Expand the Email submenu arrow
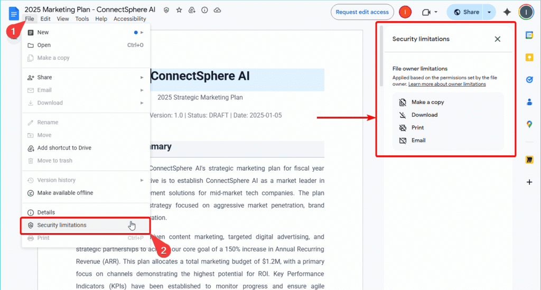 [x=142, y=90]
